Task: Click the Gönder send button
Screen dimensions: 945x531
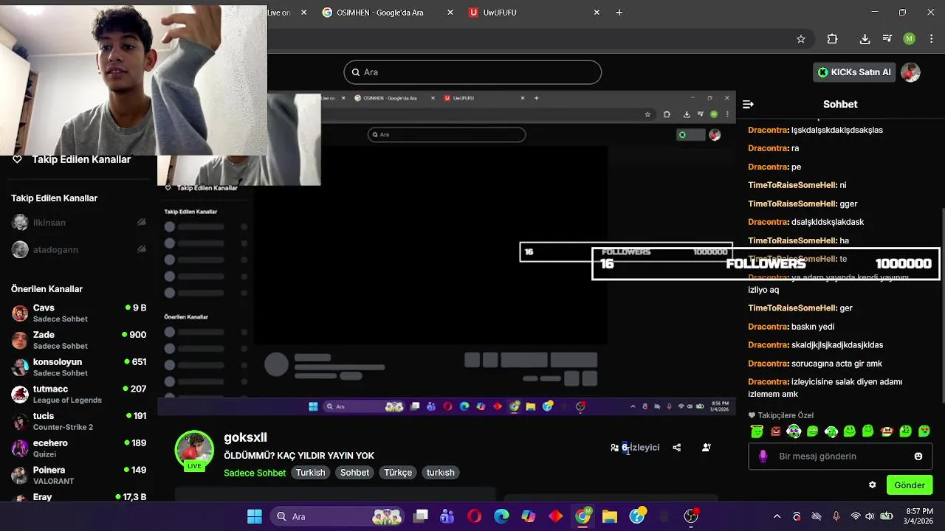Action: pyautogui.click(x=910, y=485)
